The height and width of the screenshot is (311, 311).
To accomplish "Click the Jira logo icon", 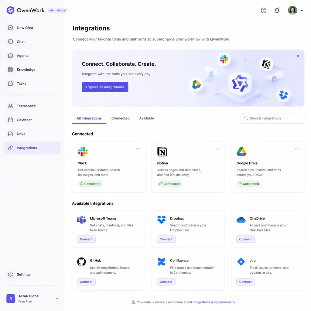I will coord(241,261).
